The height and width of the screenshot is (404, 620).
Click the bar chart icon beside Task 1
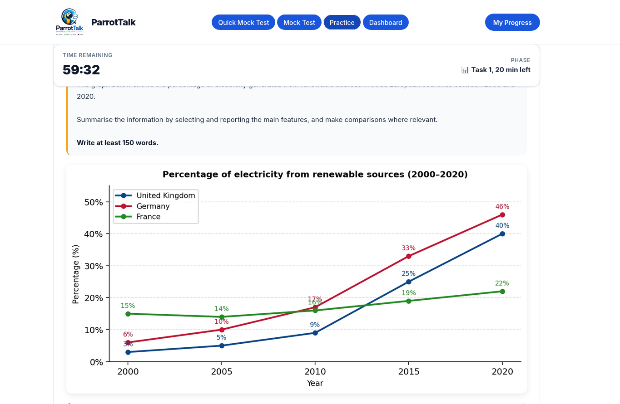(x=465, y=70)
